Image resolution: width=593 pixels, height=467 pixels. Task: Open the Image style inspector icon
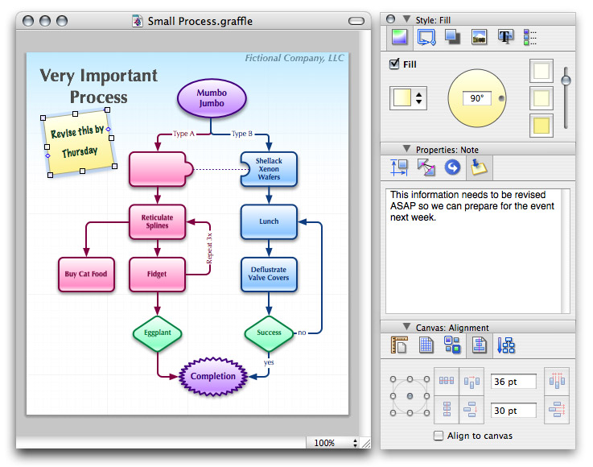click(x=479, y=37)
